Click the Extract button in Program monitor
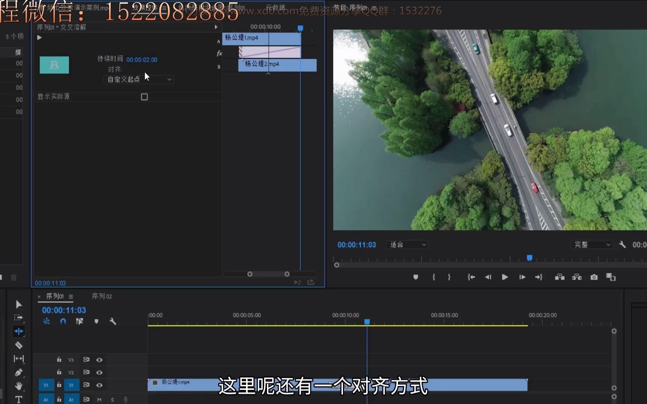This screenshot has width=647, height=404. tap(577, 277)
